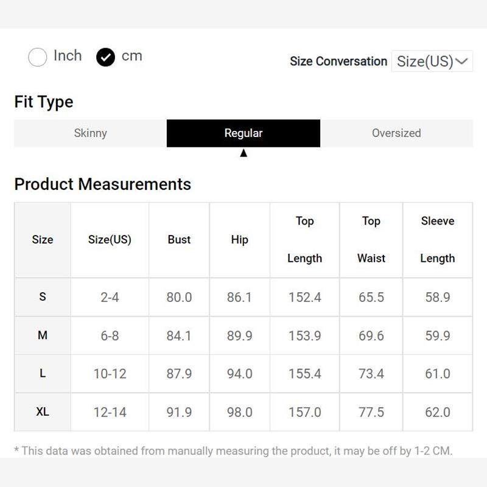The height and width of the screenshot is (487, 487).
Task: Select the XL size row label
Action: pyautogui.click(x=43, y=412)
